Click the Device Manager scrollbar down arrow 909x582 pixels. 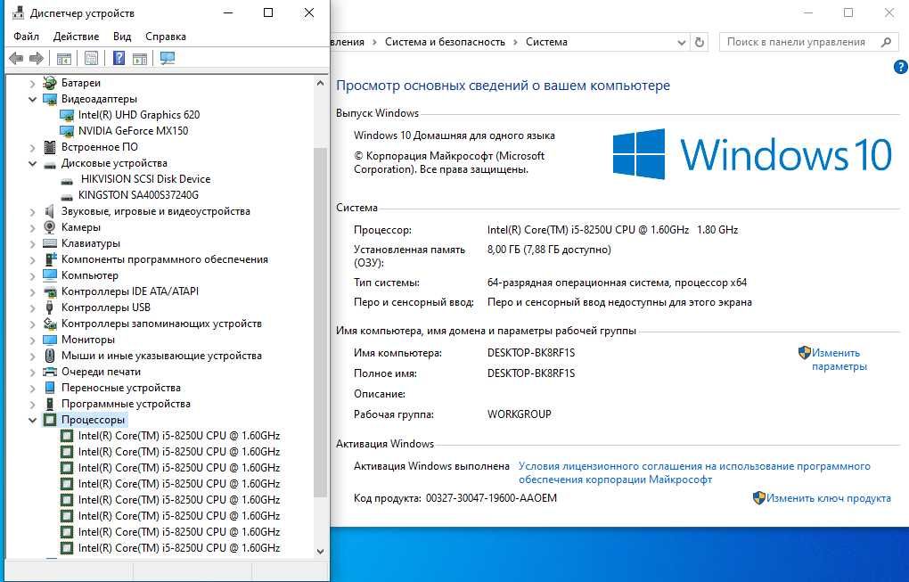[x=320, y=552]
